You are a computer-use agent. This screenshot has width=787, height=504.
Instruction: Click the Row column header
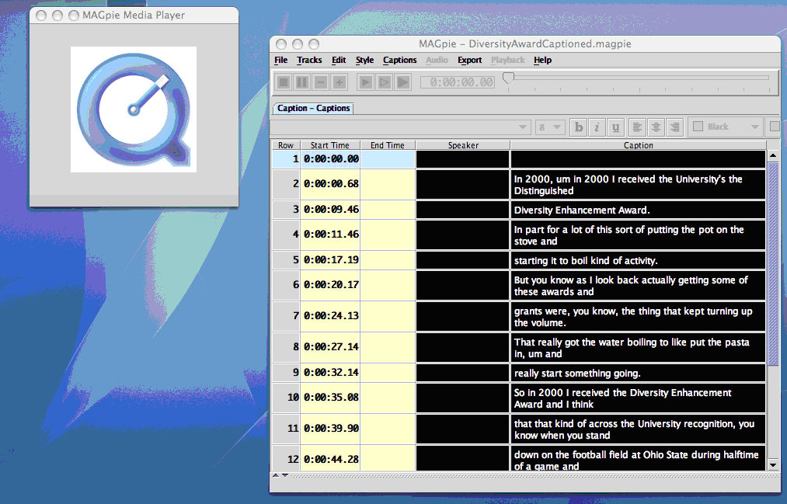286,145
